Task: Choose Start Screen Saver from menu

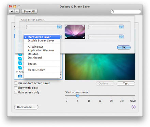Action: pos(42,37)
